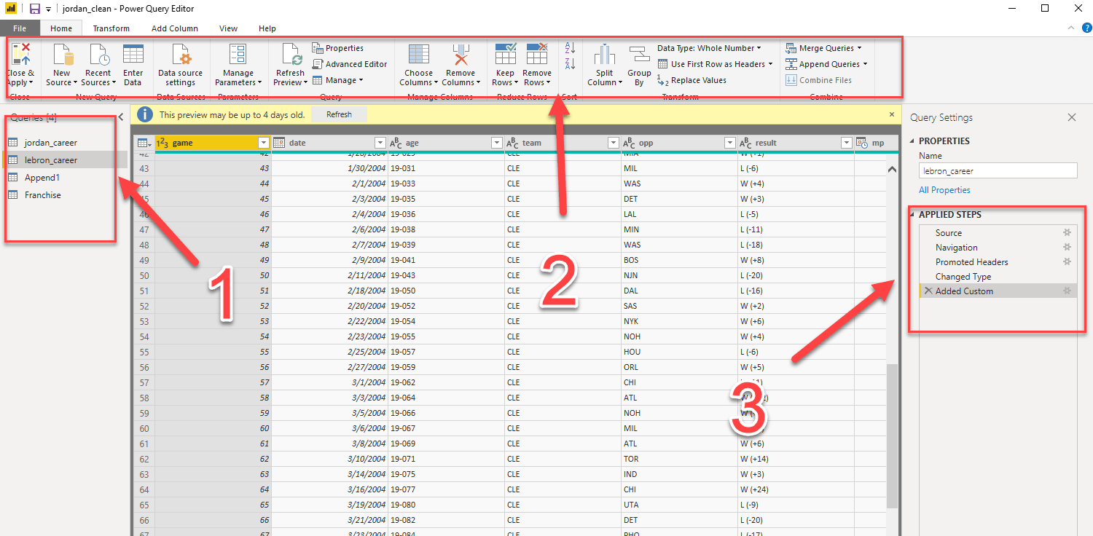Open the Add Column tab
Viewport: 1093px width, 536px height.
175,28
